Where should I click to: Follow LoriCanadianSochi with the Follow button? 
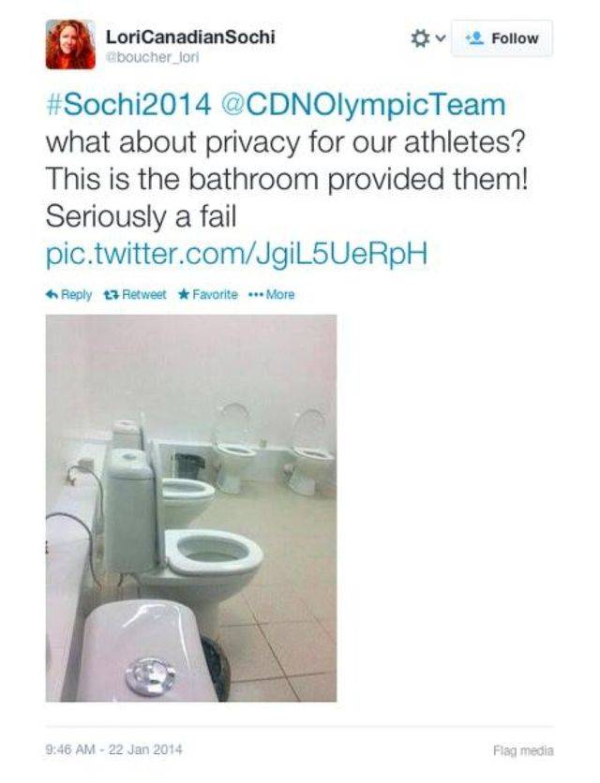(x=502, y=38)
